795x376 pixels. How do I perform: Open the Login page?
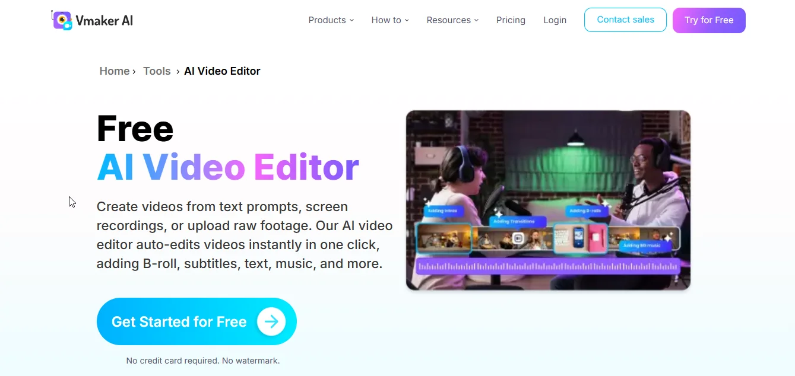pyautogui.click(x=555, y=20)
